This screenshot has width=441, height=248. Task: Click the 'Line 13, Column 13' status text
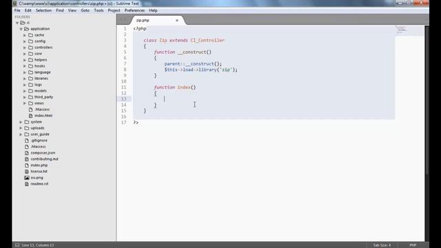[x=38, y=245]
